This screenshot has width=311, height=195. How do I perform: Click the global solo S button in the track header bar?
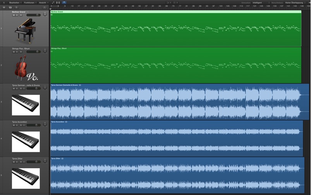[16, 7]
